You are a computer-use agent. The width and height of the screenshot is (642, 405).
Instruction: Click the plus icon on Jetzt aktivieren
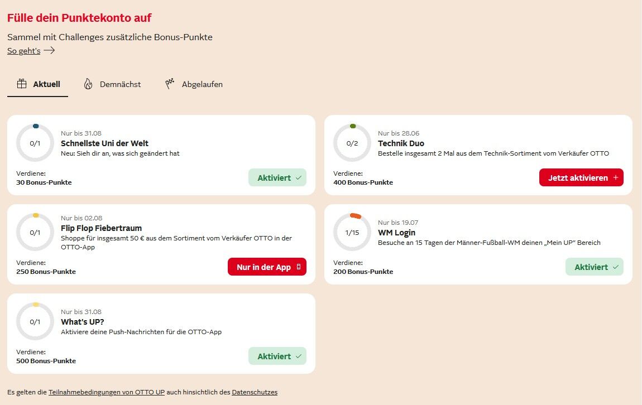click(x=615, y=177)
